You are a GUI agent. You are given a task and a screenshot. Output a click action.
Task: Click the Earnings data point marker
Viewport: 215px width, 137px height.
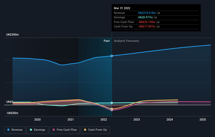[112, 103]
